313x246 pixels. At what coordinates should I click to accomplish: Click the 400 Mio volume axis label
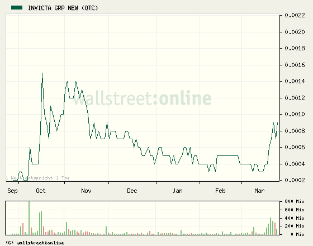tap(295, 218)
